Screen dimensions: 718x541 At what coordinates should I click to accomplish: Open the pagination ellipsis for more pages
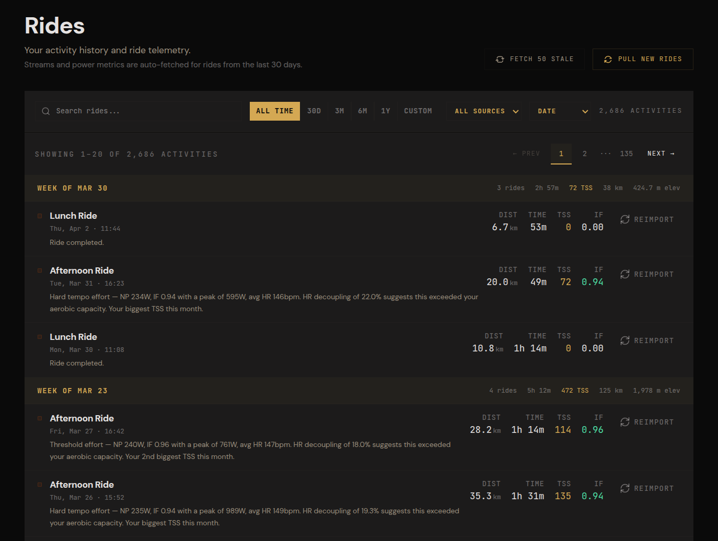[605, 154]
